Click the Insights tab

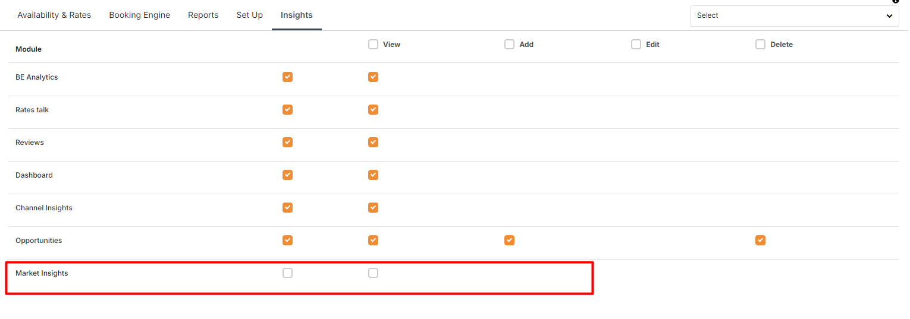point(296,15)
